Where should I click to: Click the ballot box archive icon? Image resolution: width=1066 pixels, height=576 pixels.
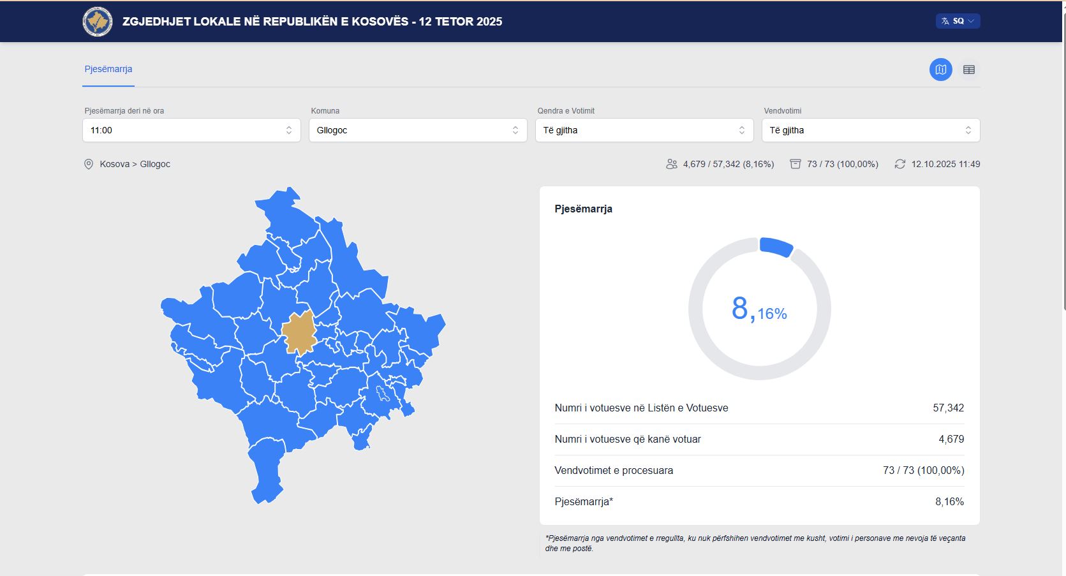click(x=795, y=164)
